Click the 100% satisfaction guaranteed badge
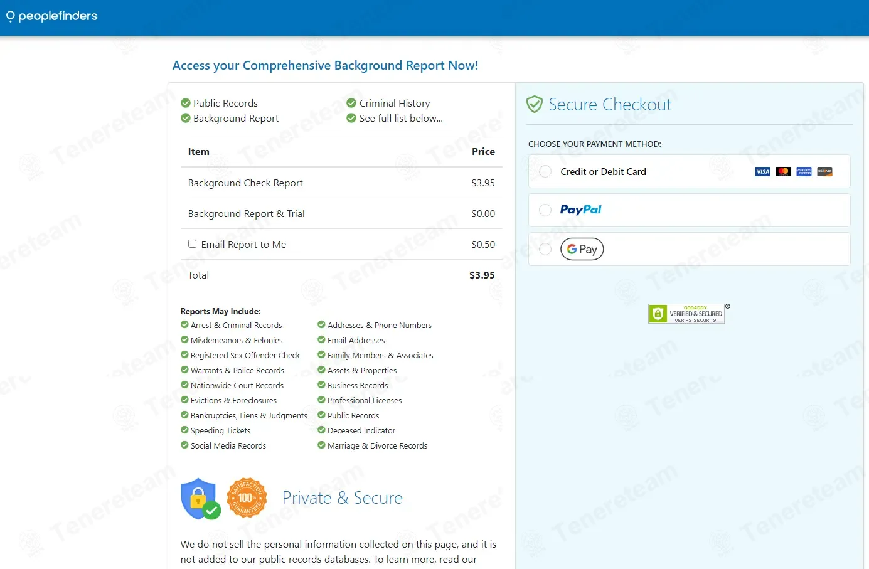 pos(247,497)
